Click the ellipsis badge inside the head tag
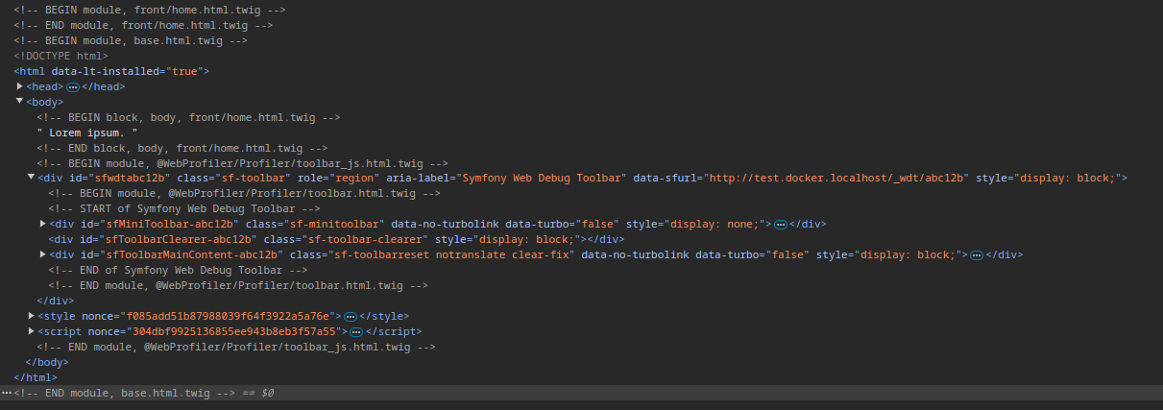The height and width of the screenshot is (410, 1163). [x=72, y=87]
